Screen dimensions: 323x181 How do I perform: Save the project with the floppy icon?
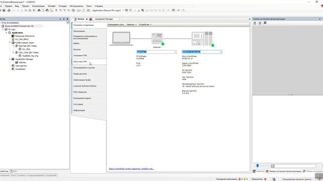4,10
